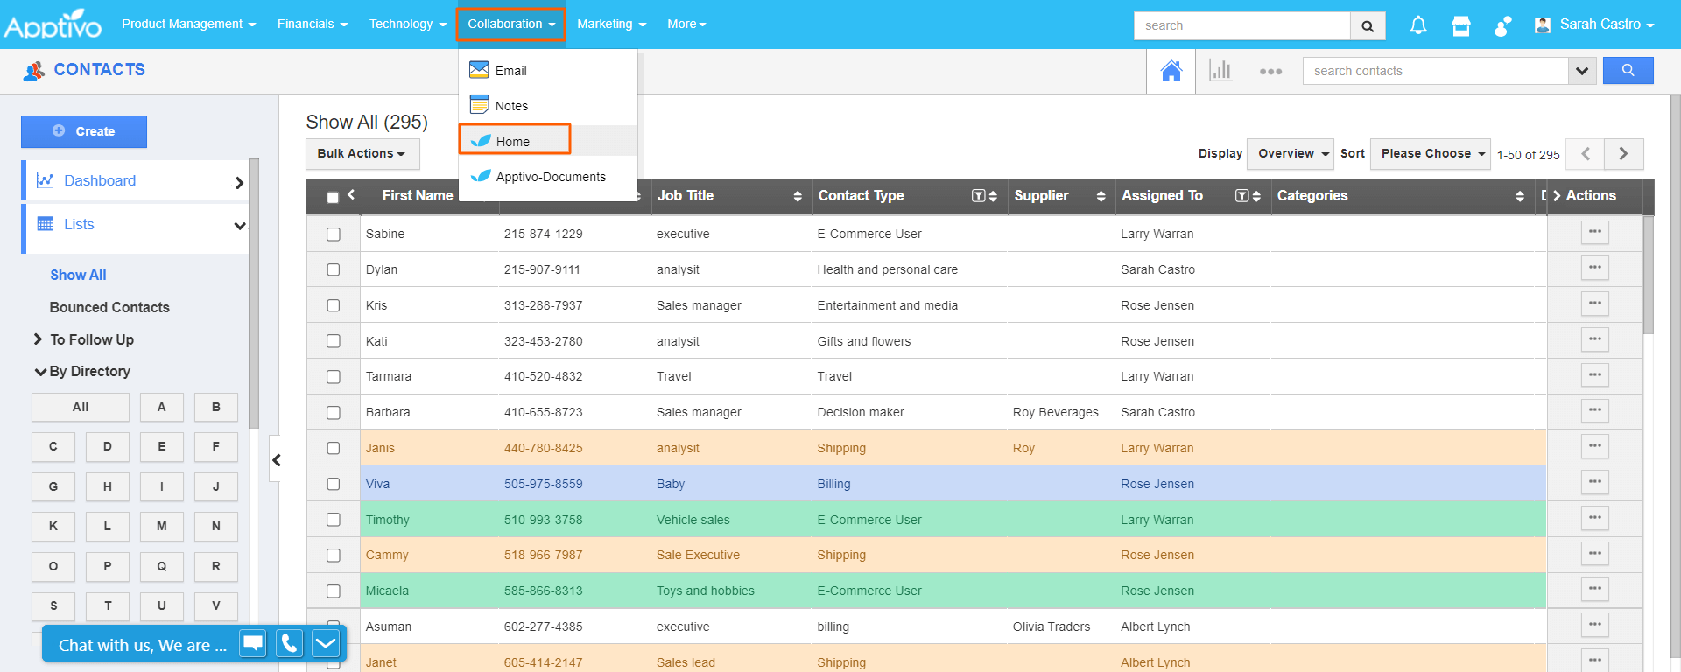Click the quick-add person icon in top bar
The height and width of the screenshot is (672, 1681).
[1502, 25]
